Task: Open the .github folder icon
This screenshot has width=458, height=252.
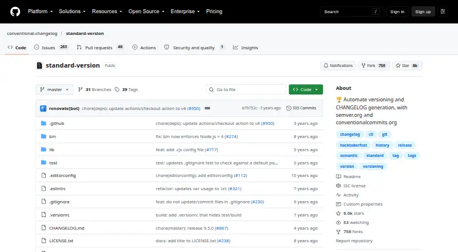Action: point(44,123)
